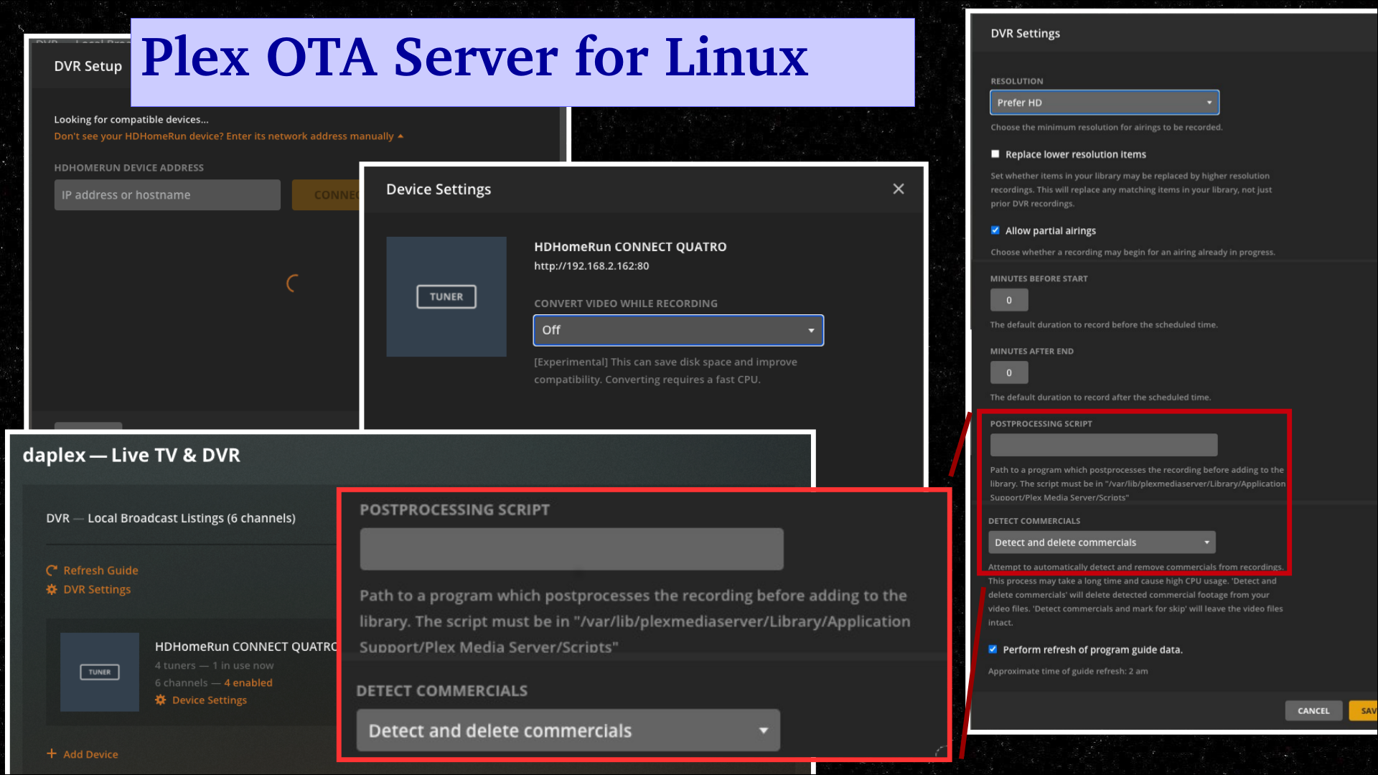Image resolution: width=1378 pixels, height=775 pixels.
Task: Open enlarged Detect and delete commercials dropdown
Action: coord(568,731)
